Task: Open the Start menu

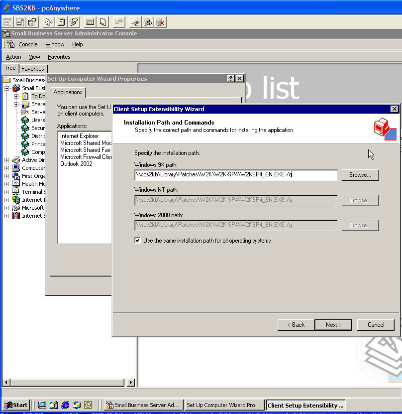Action: tap(16, 405)
